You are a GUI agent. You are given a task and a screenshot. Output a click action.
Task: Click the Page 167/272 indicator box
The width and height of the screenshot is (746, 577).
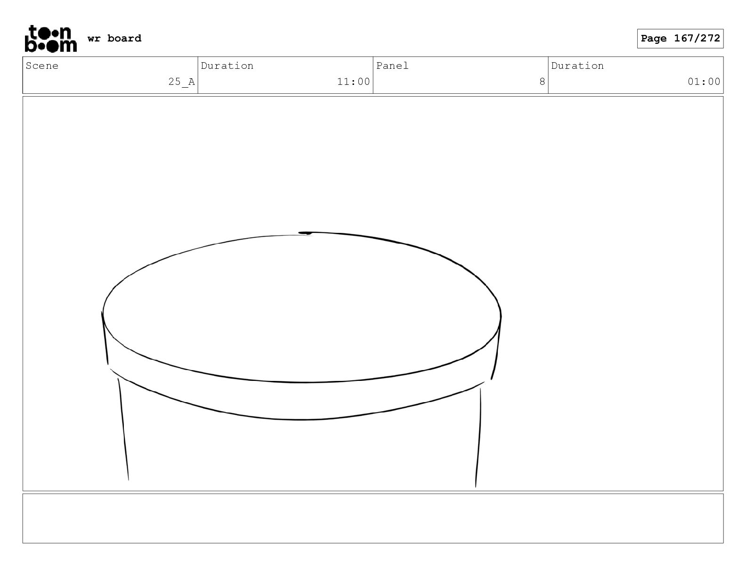coord(680,39)
